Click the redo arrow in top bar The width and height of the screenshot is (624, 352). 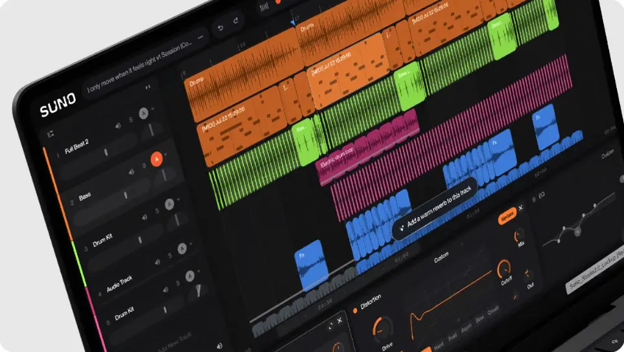coord(236,20)
